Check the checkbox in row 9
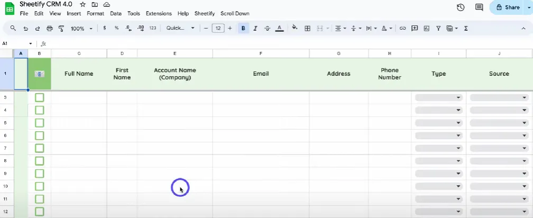 coord(40,174)
